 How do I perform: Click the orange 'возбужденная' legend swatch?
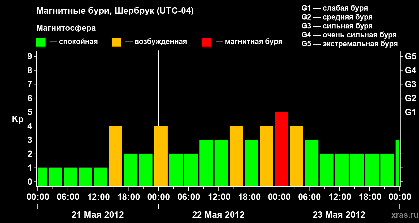click(116, 42)
